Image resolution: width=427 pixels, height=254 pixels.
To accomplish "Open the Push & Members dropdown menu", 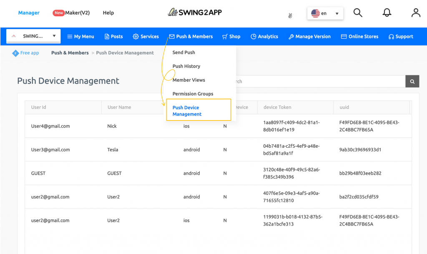I will coord(191,36).
